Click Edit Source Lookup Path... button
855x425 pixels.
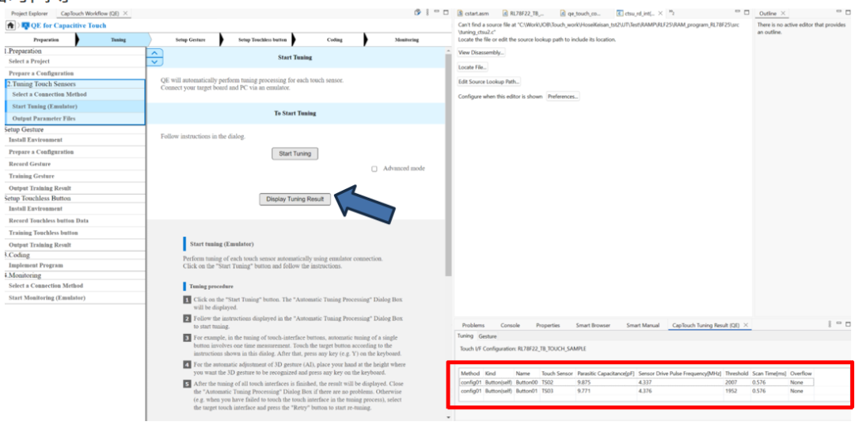coord(489,82)
